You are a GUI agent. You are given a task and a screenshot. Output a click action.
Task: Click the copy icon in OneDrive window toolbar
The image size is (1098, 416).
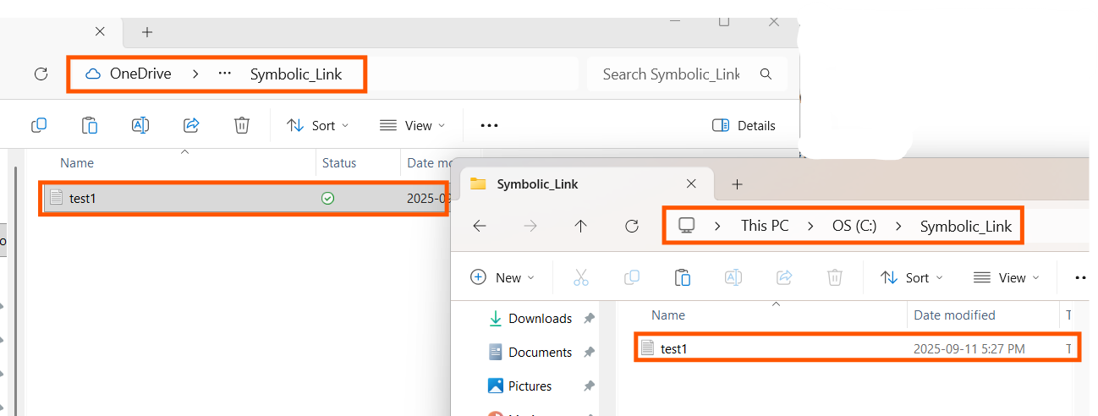click(x=39, y=125)
